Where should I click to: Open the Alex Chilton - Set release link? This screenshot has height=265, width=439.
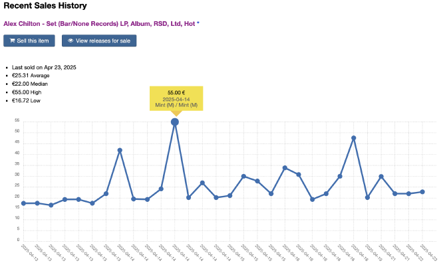pyautogui.click(x=99, y=24)
